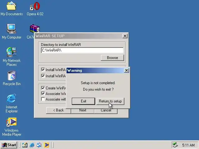Click the 5:11 AM clock in tray

[188, 145]
